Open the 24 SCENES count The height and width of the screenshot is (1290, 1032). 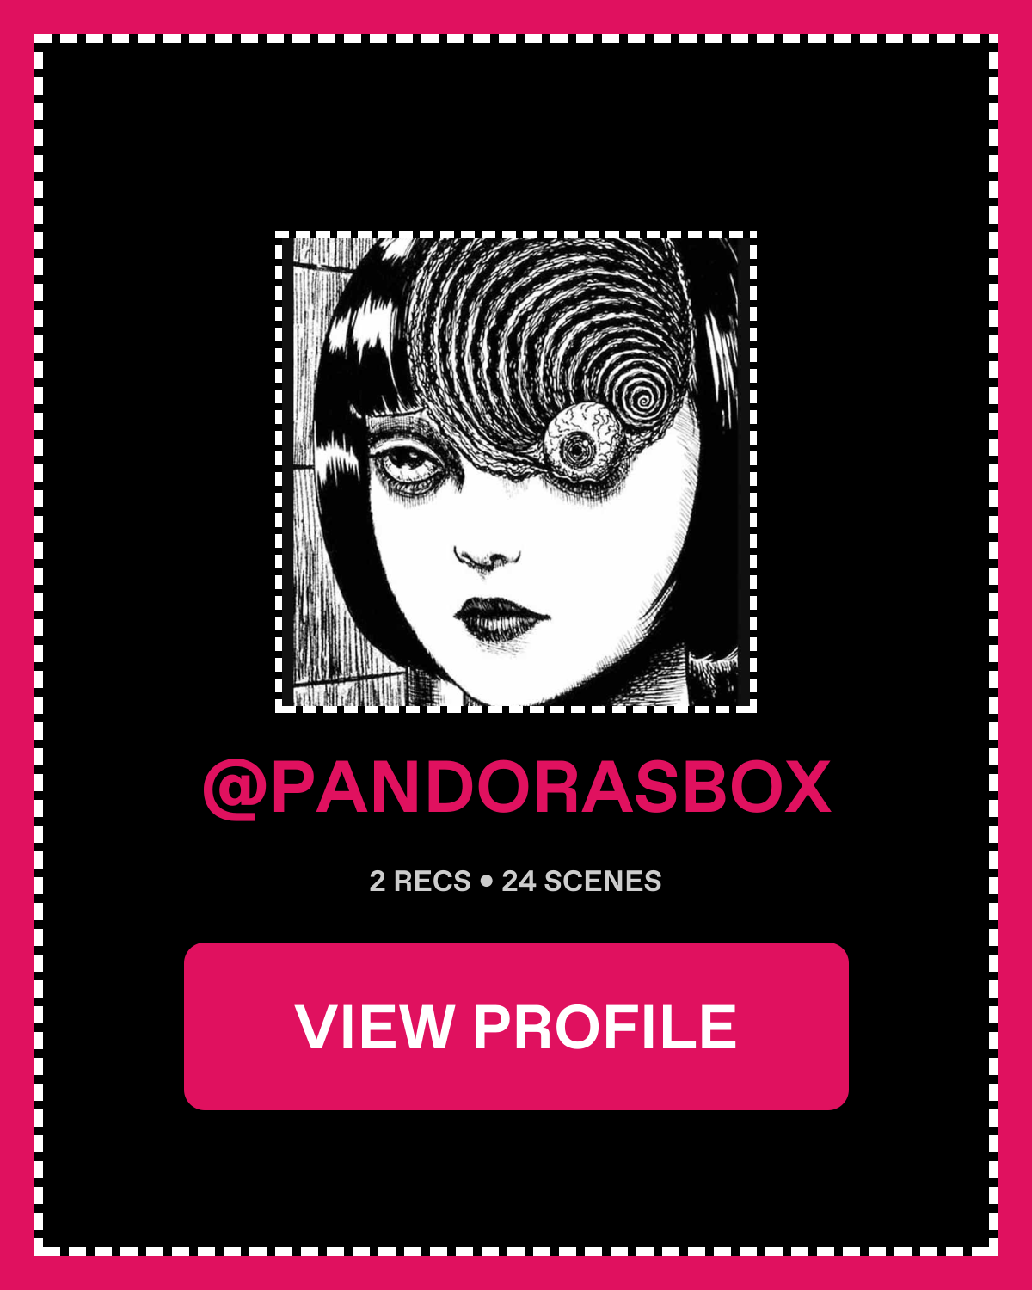pos(581,881)
